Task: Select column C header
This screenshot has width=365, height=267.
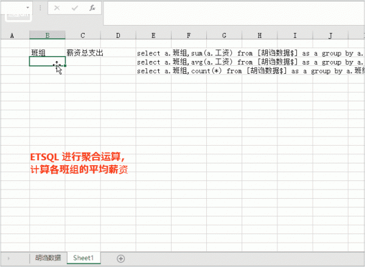Action: click(83, 35)
